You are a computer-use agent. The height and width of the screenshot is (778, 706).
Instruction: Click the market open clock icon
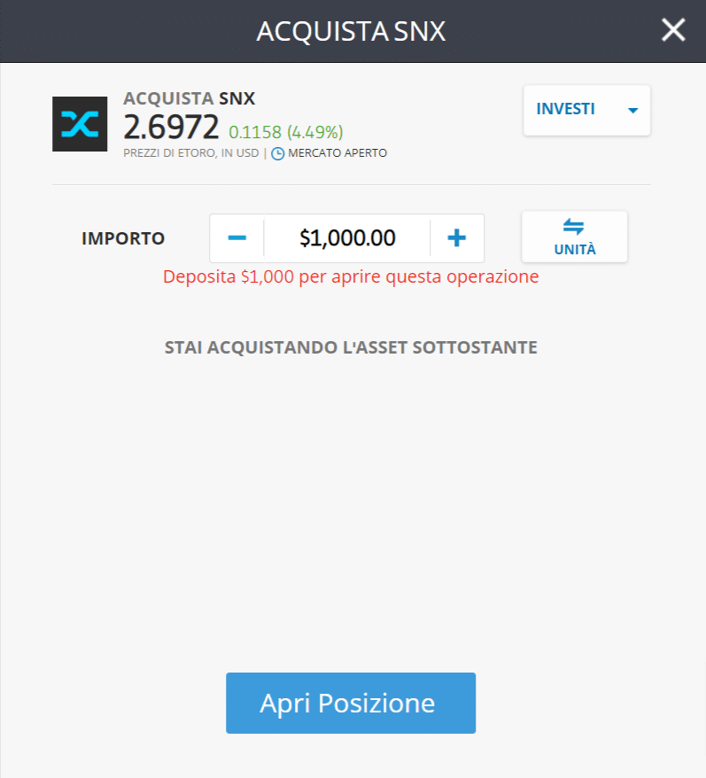point(278,153)
